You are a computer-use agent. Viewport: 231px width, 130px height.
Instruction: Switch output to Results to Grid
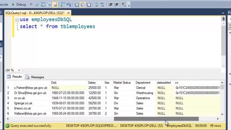point(83,5)
